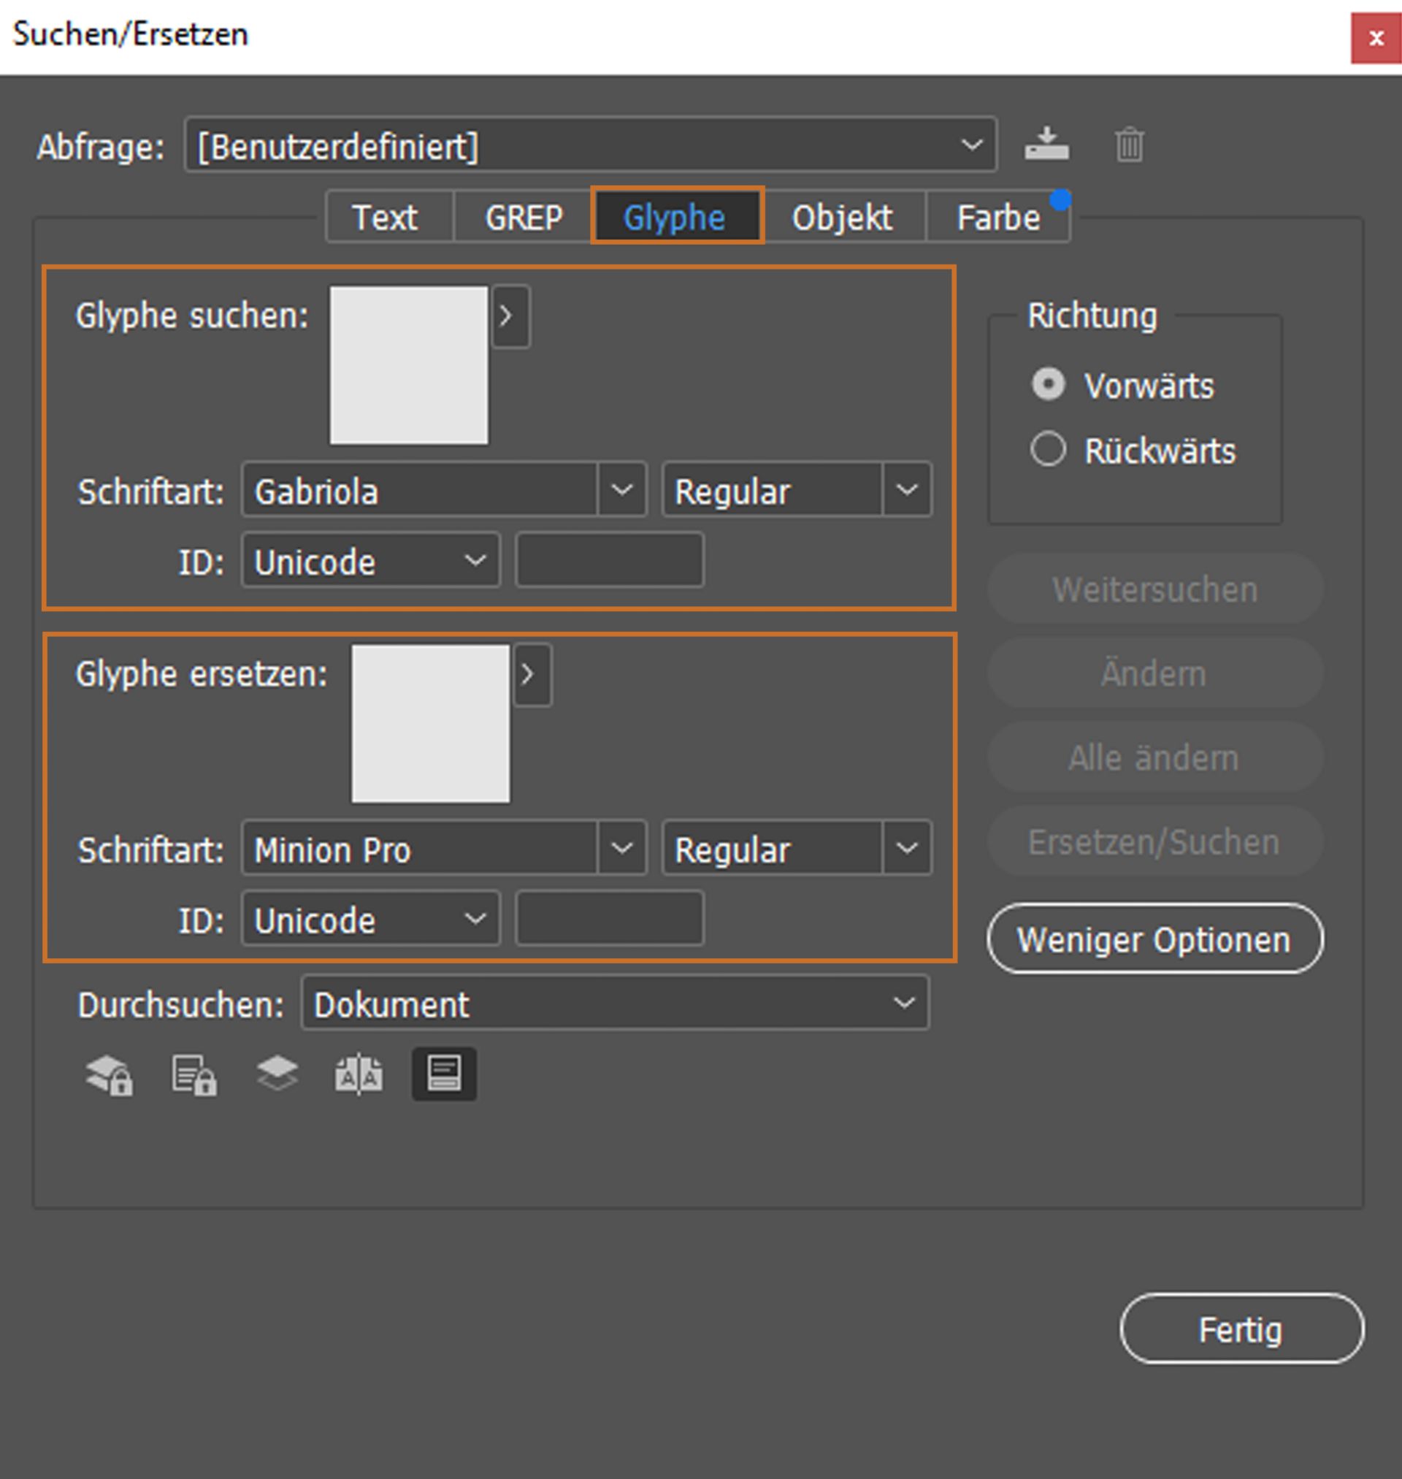Image resolution: width=1402 pixels, height=1479 pixels.
Task: Open Minion Pro font dropdown
Action: pyautogui.click(x=622, y=849)
